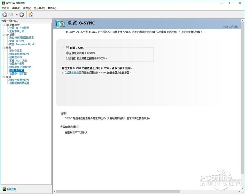This screenshot has height=194, width=245.
Task: Minimize the NVIDIA 控制面板 window
Action: [221, 3]
